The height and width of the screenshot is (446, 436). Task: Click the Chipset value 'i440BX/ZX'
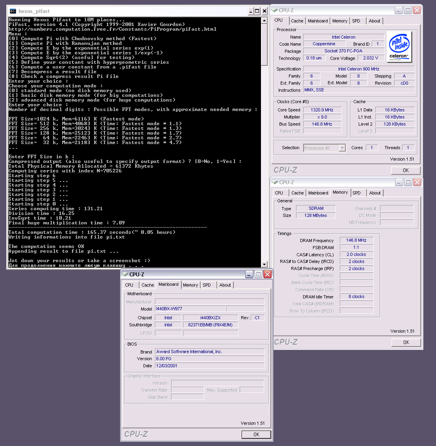(x=211, y=318)
